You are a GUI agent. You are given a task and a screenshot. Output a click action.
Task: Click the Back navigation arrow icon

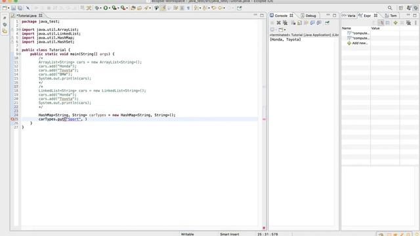click(220, 8)
